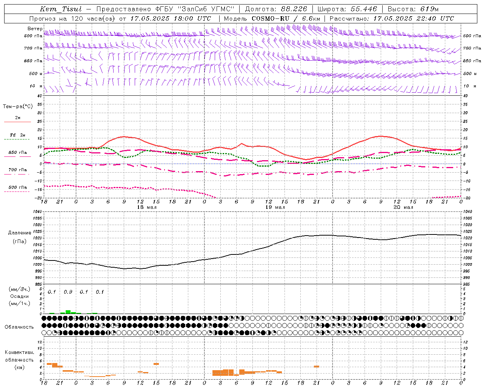Click the '(км)' unit under convective cloudiness
Viewport: 483px width, 386px height.
coord(20,367)
